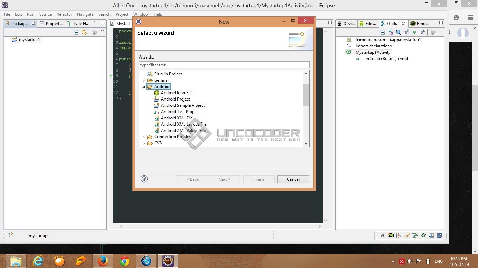Click the Finish button in the wizard
Screen dimensions: 478x268
[x=259, y=179]
